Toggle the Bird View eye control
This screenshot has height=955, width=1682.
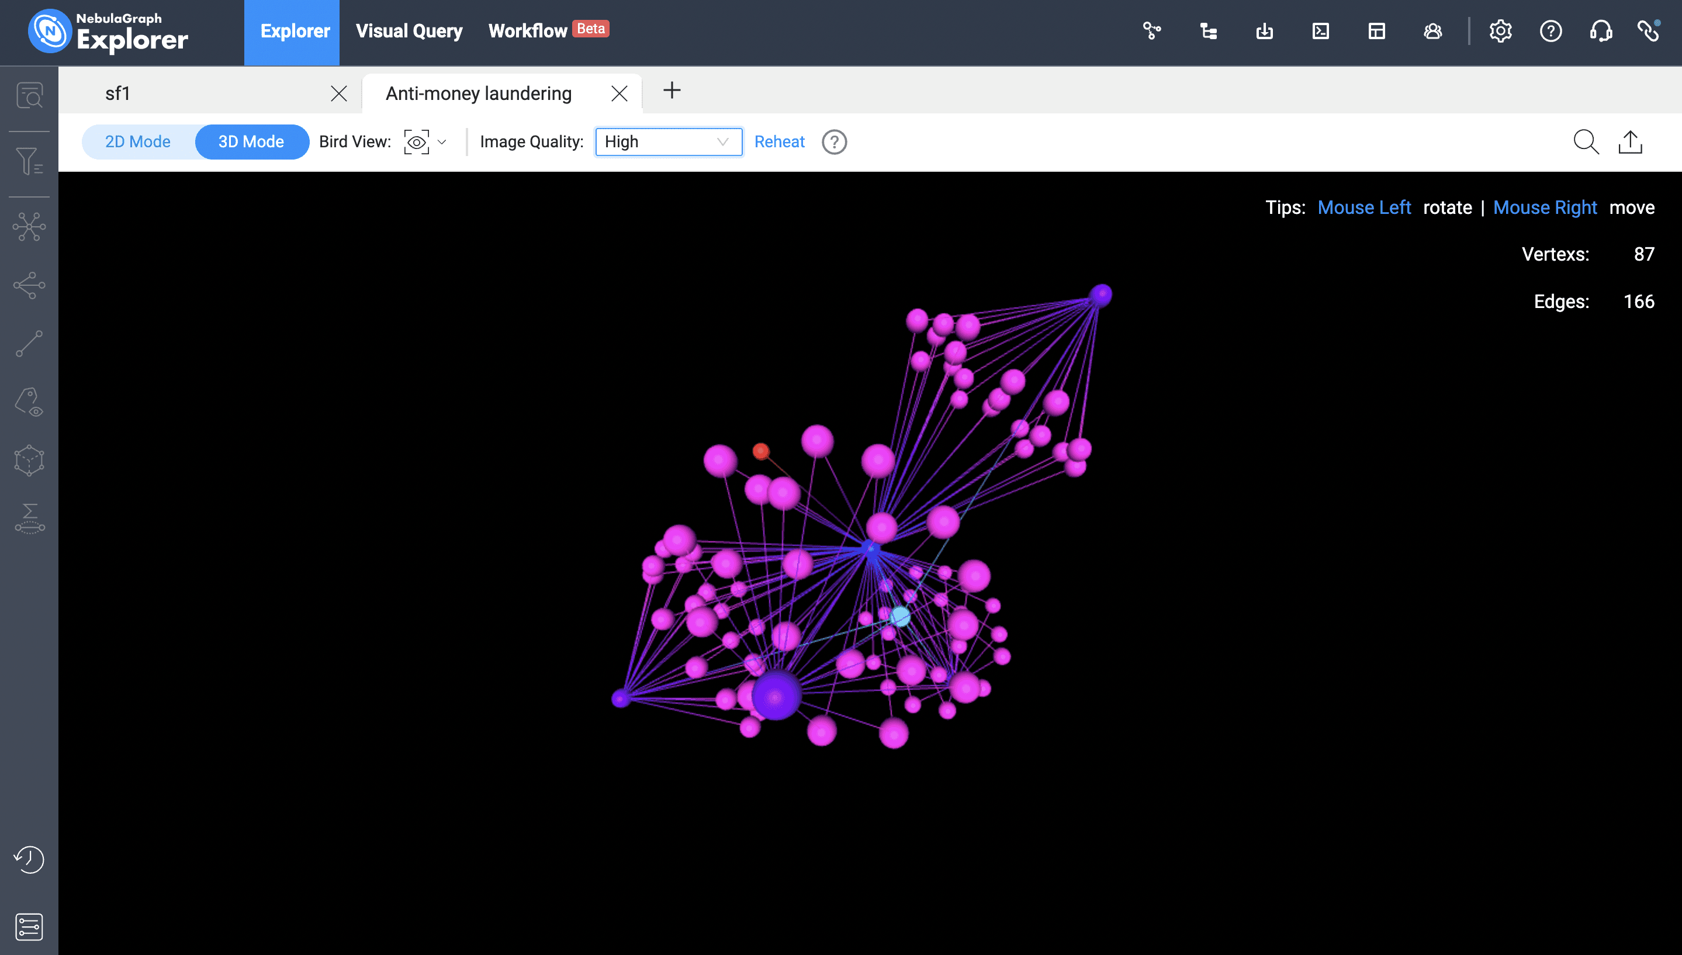416,141
